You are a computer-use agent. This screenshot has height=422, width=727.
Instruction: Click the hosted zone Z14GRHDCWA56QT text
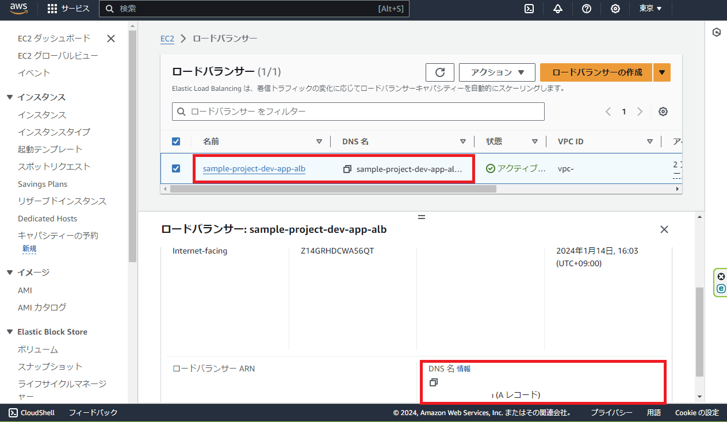coord(338,251)
